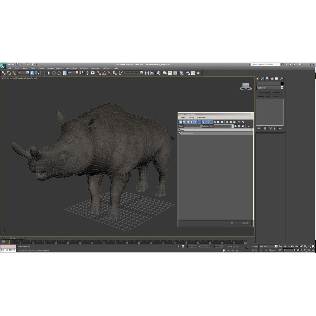The image size is (316, 316).
Task: Click the Render Production teapot icon
Action: (198, 73)
